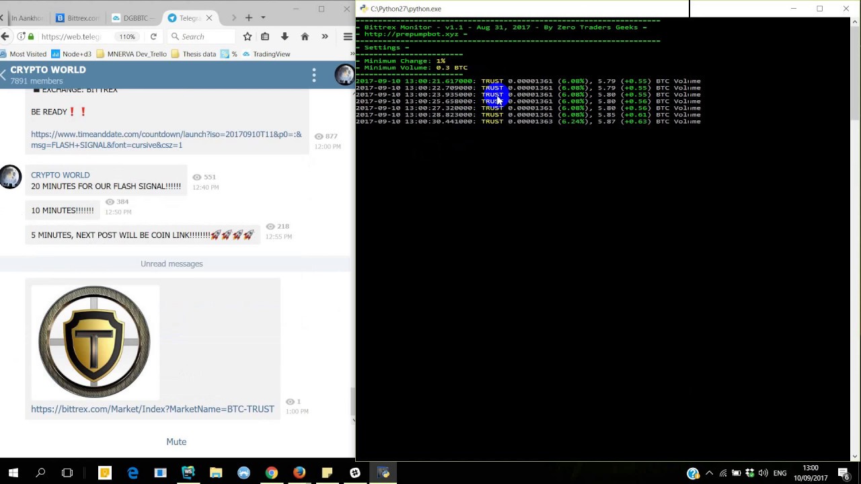Open Google Chrome from taskbar

coord(271,473)
